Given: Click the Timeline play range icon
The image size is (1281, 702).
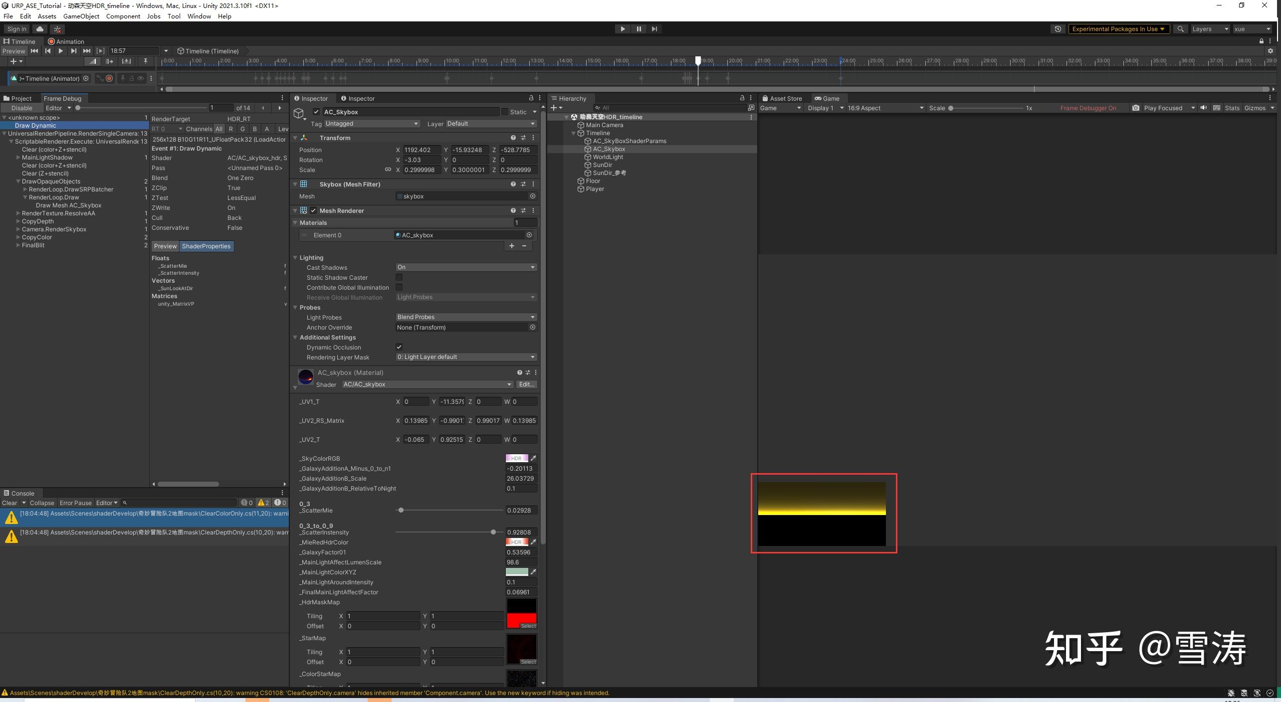Looking at the screenshot, I should pos(101,51).
